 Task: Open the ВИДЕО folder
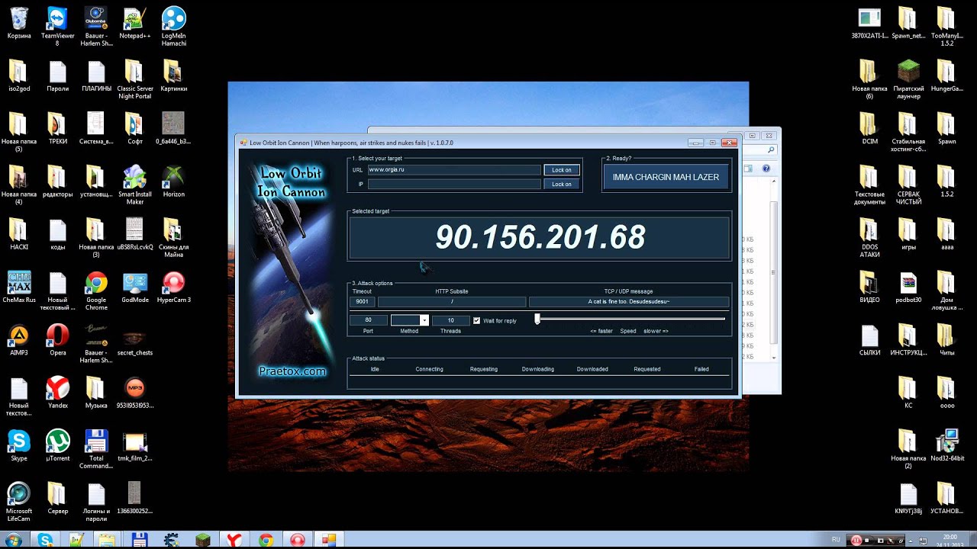coord(869,287)
